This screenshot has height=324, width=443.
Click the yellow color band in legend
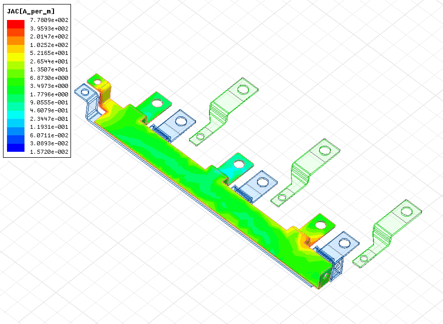(x=16, y=57)
